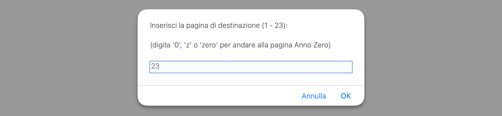Click the 'Inserisci la pagina di destinazione' prompt text
The width and height of the screenshot is (502, 116).
click(219, 26)
